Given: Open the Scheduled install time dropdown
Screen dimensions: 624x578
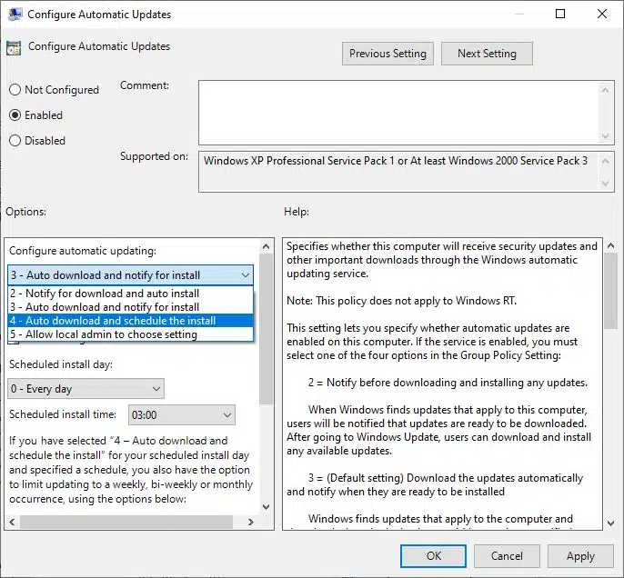Looking at the screenshot, I should (x=182, y=415).
